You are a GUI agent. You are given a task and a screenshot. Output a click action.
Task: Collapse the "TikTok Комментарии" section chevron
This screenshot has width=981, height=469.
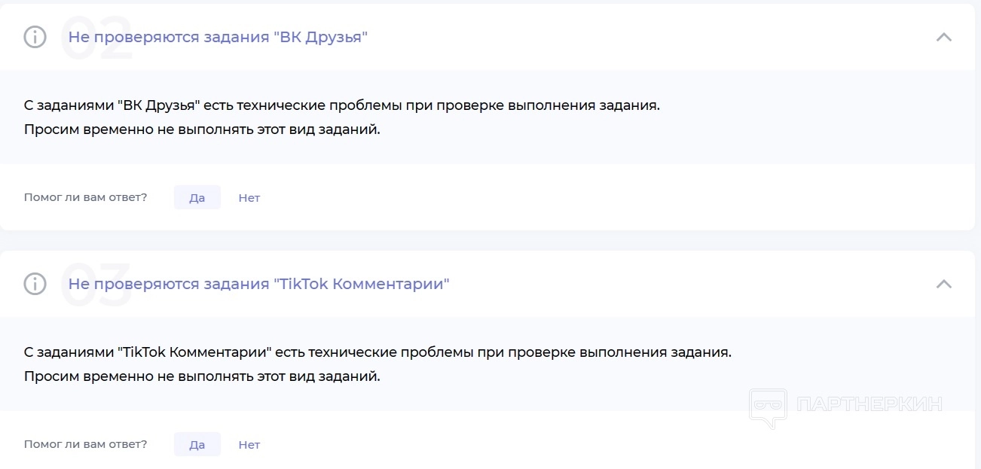coord(943,284)
